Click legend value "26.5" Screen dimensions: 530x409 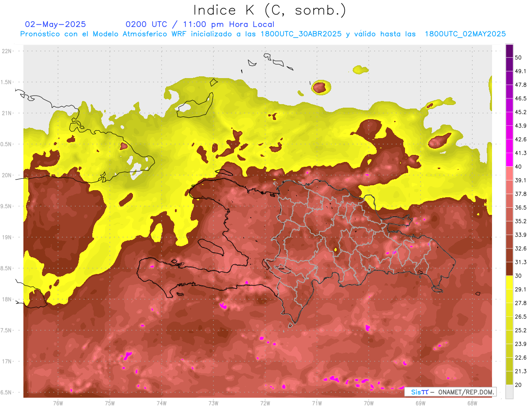point(520,317)
